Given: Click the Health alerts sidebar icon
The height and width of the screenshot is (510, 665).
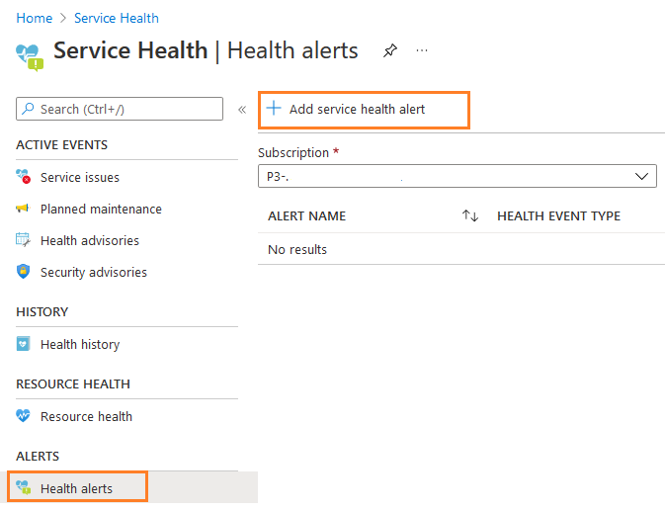Looking at the screenshot, I should (24, 488).
